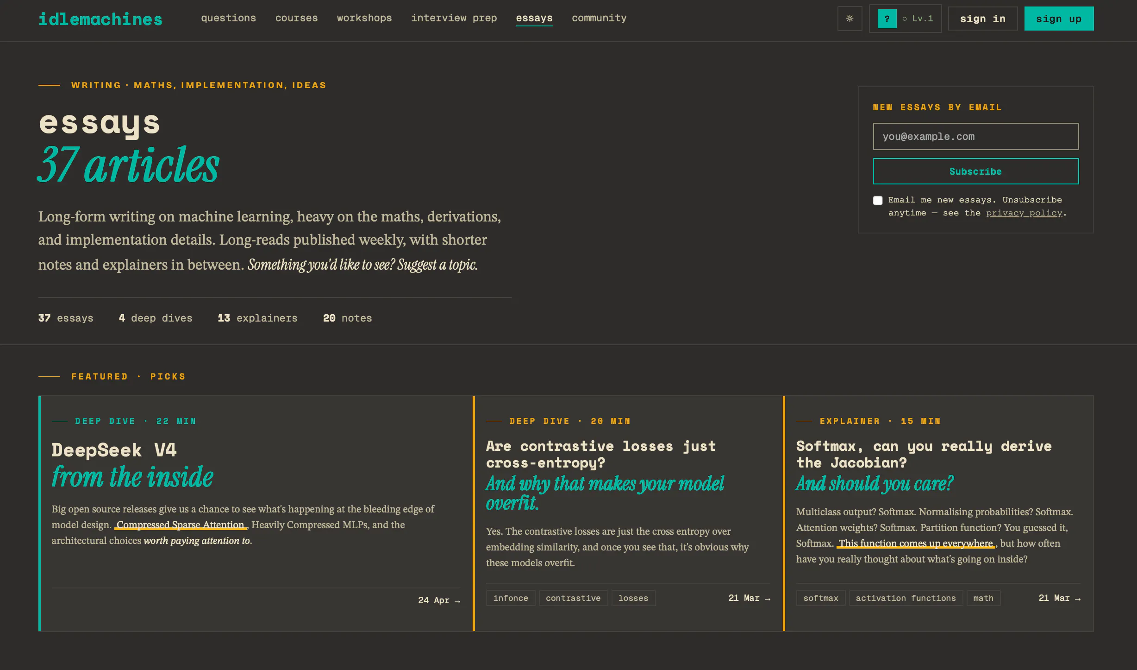Click Deep Dive 20 min label
This screenshot has width=1137, height=670.
(x=570, y=421)
